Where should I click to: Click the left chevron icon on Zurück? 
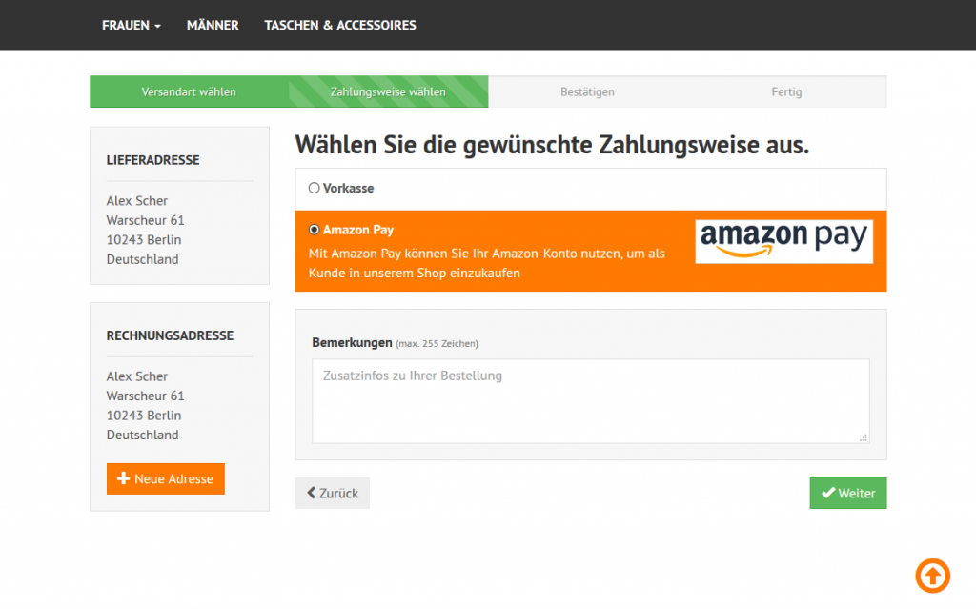[x=311, y=493]
